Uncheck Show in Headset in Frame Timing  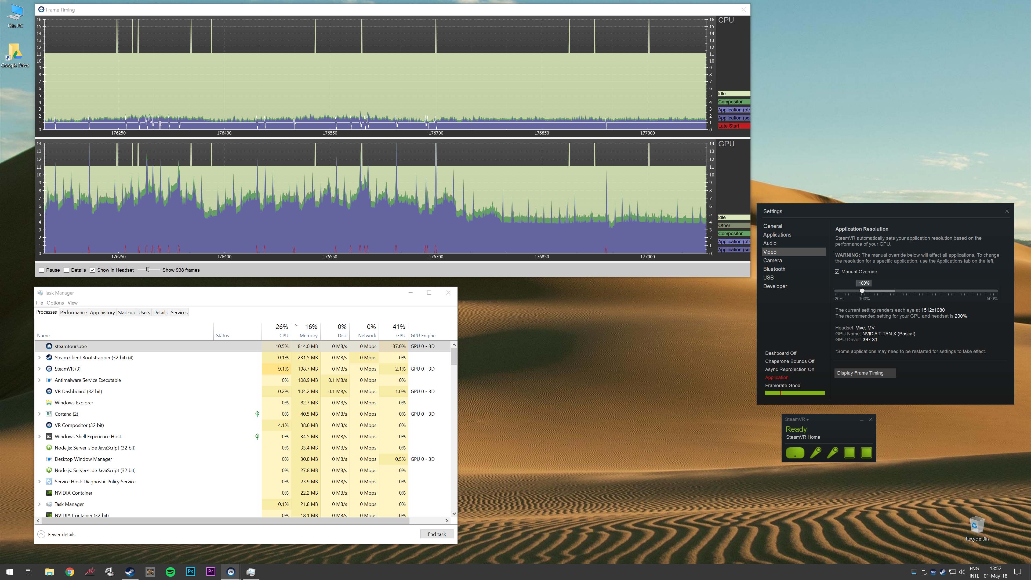[x=92, y=270]
